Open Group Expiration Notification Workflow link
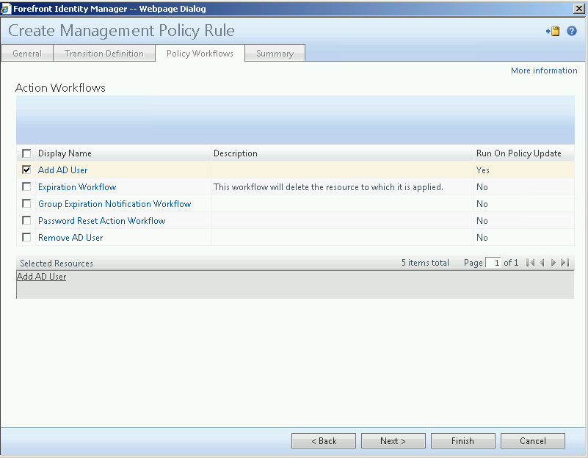 115,204
